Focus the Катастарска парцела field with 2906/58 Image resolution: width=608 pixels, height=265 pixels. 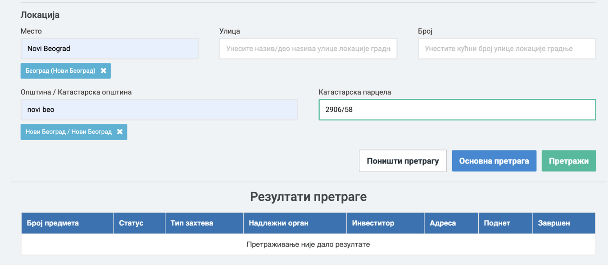(x=457, y=110)
